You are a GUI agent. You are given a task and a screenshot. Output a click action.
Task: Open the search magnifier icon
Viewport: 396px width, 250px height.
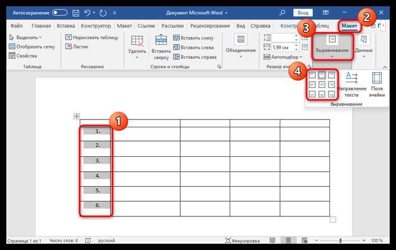[x=282, y=13]
